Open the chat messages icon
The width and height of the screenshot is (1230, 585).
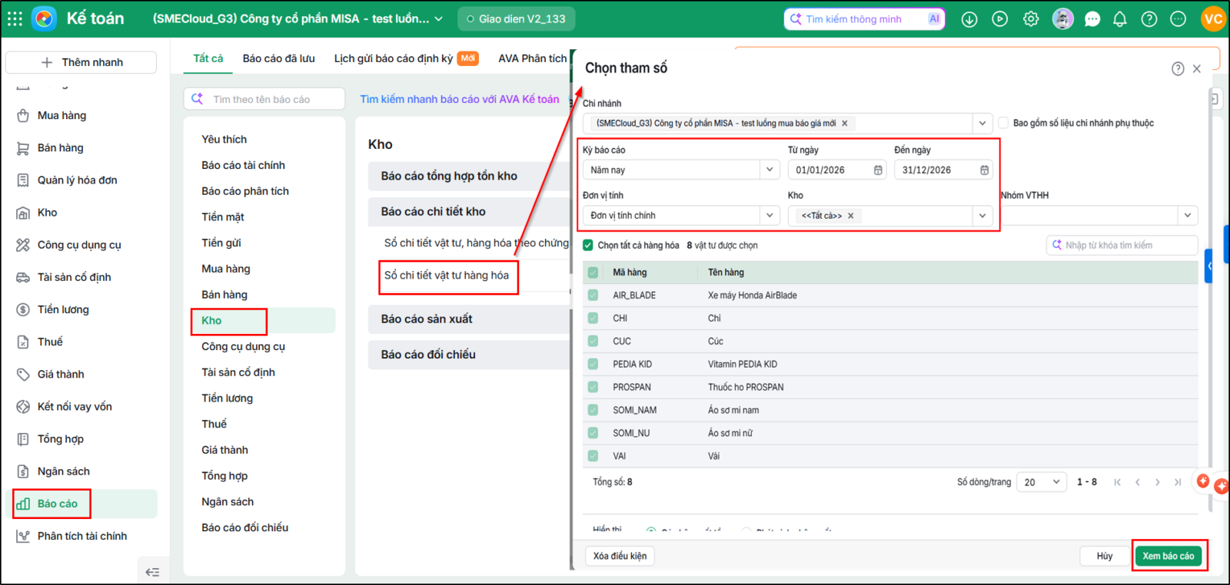[x=1092, y=19]
